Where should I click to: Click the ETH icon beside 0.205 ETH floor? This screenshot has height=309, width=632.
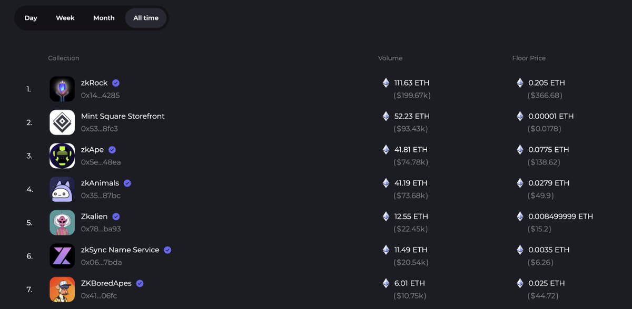(520, 83)
